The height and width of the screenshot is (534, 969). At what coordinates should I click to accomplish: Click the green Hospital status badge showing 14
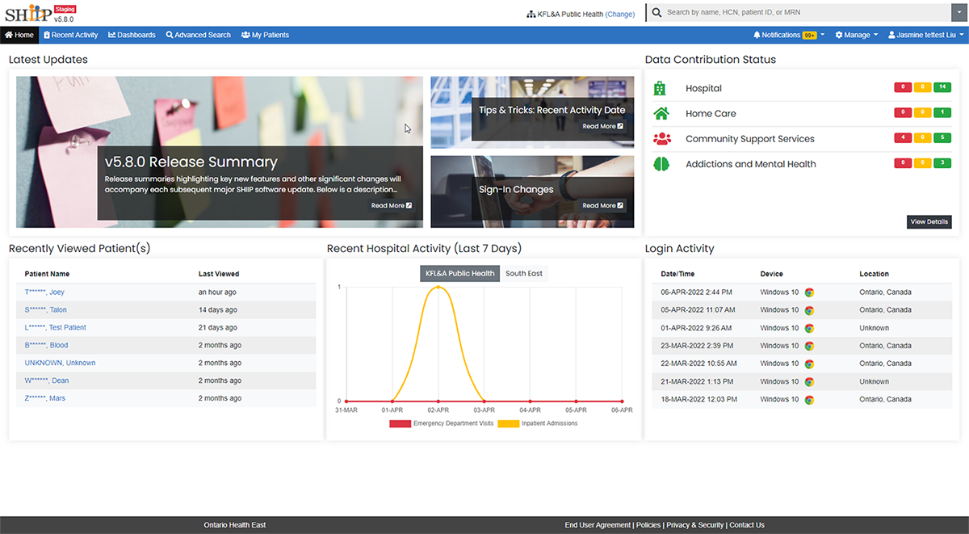pos(942,87)
